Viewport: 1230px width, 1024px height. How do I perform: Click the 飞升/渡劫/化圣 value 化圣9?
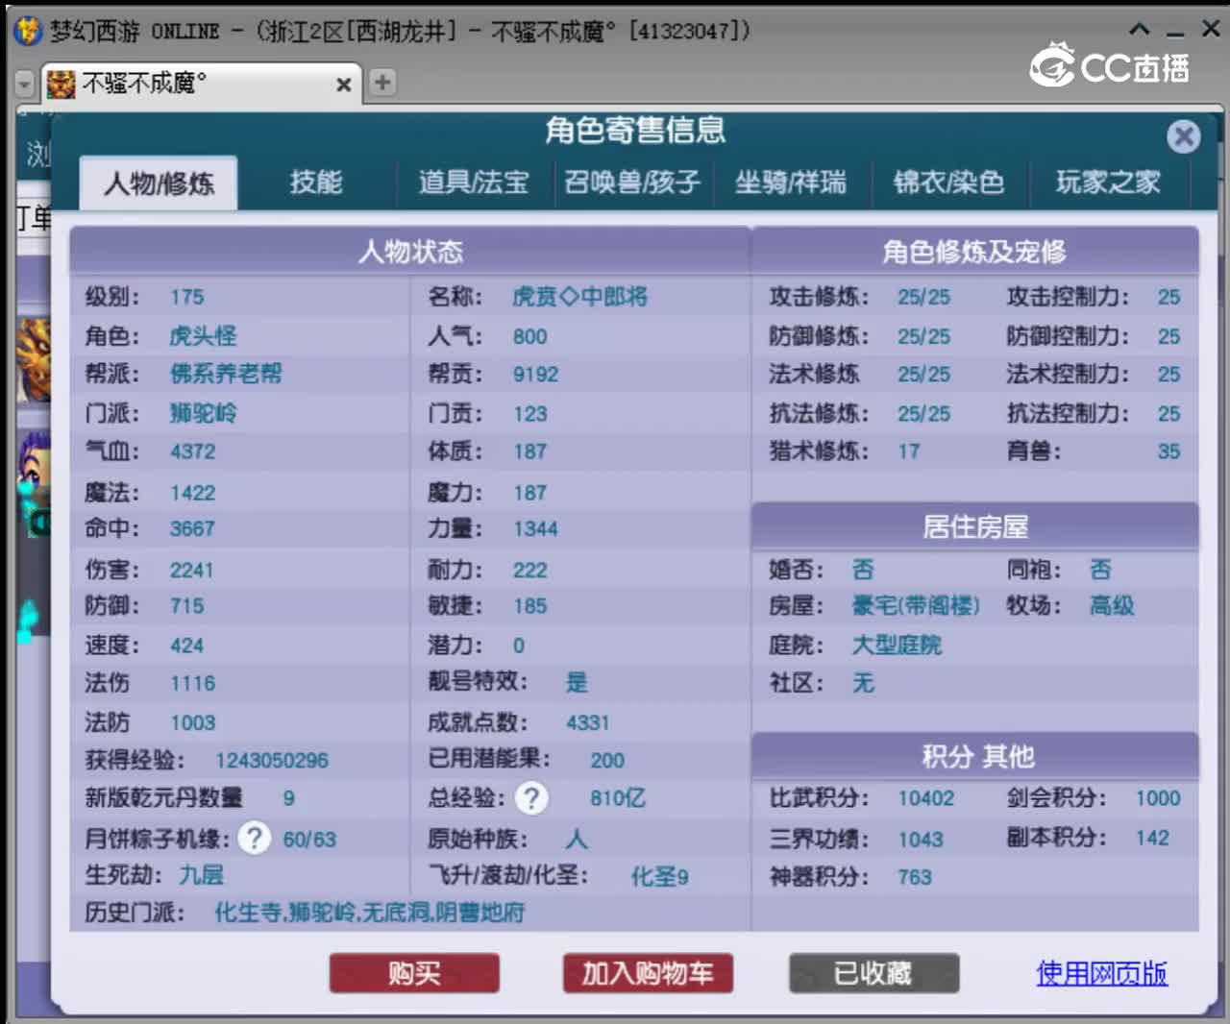(659, 876)
